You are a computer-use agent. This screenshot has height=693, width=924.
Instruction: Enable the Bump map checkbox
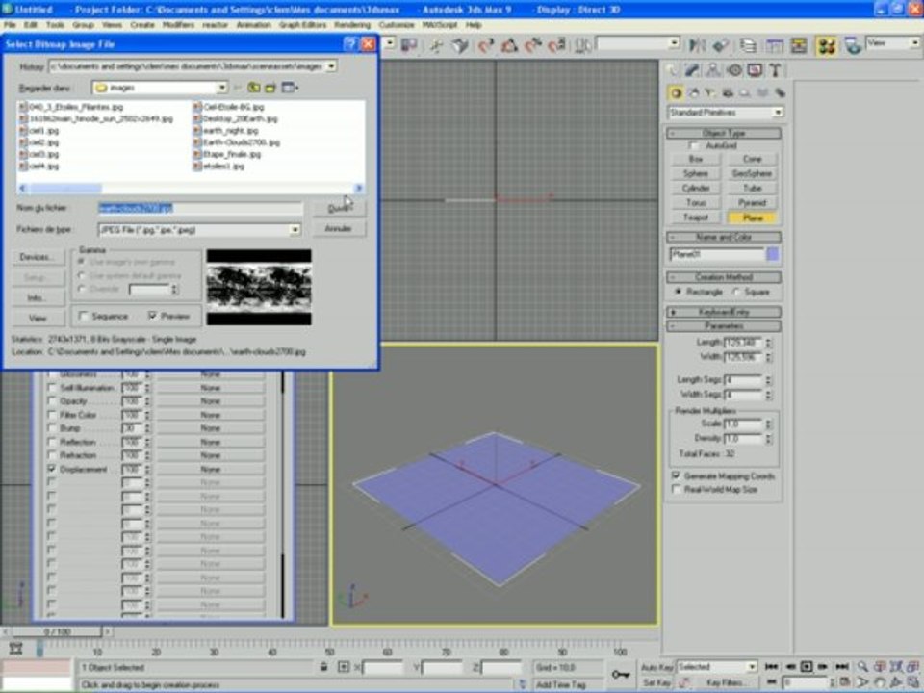pos(52,427)
